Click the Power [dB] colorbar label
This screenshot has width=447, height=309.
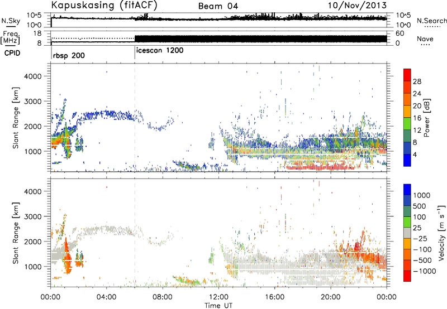pyautogui.click(x=426, y=118)
